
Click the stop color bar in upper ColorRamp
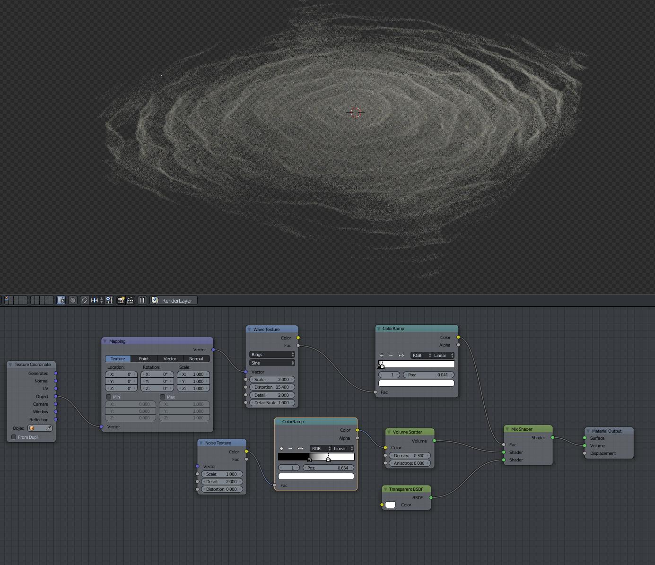[416, 383]
